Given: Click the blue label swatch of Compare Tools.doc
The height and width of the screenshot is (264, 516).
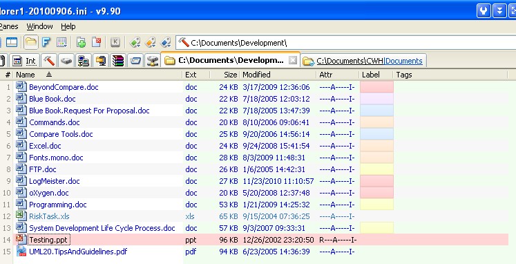Looking at the screenshot, I should tap(376, 134).
